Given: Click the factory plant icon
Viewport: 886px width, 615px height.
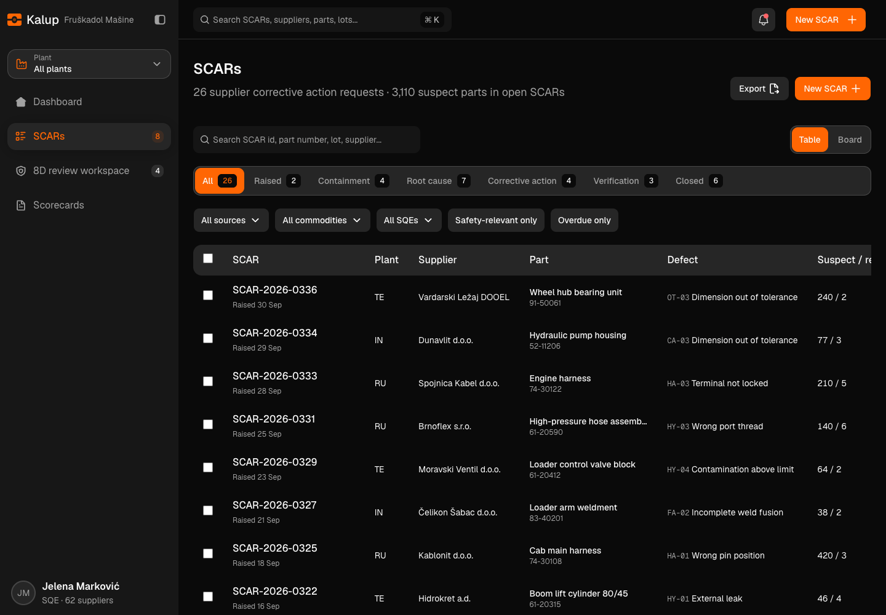Looking at the screenshot, I should tap(22, 64).
